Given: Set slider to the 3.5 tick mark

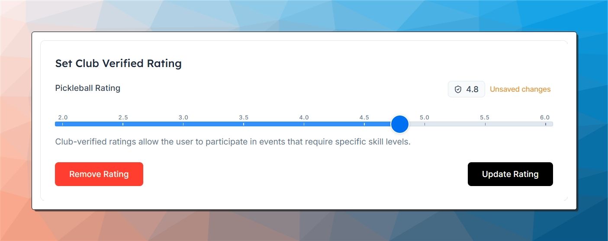Looking at the screenshot, I should point(244,124).
